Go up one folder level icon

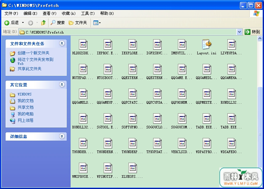44,22
